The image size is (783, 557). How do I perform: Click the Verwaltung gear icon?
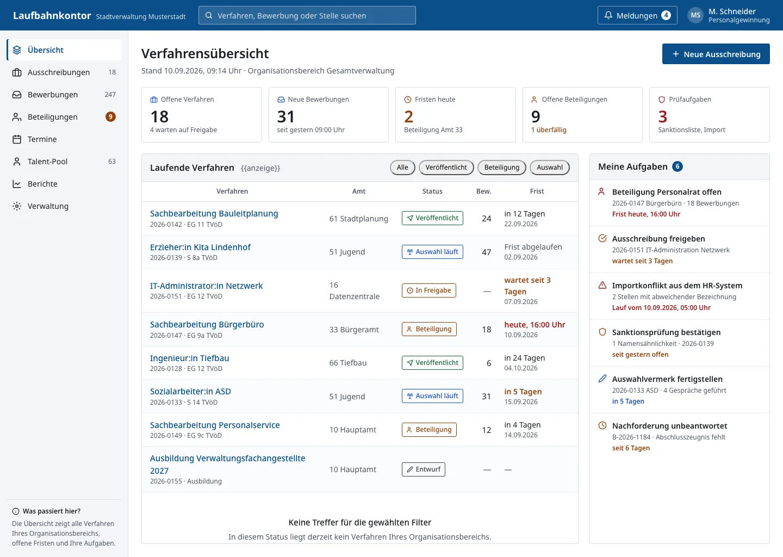pos(17,206)
